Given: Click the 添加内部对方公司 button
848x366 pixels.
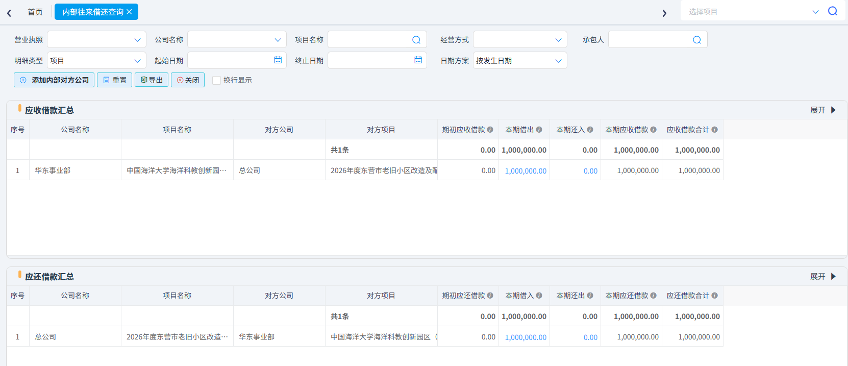Looking at the screenshot, I should [54, 80].
